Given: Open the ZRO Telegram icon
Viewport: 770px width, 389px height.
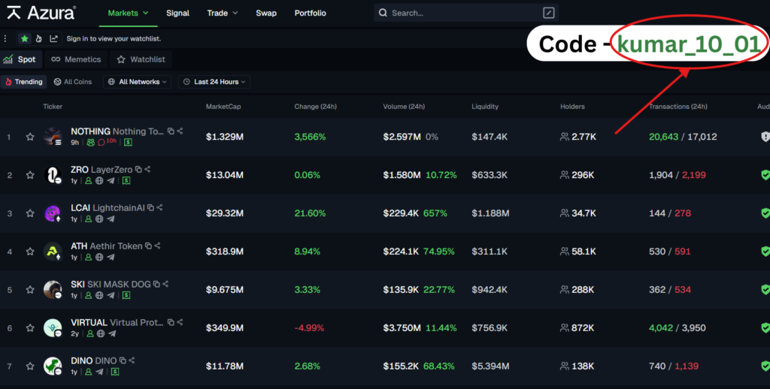Looking at the screenshot, I should [111, 181].
